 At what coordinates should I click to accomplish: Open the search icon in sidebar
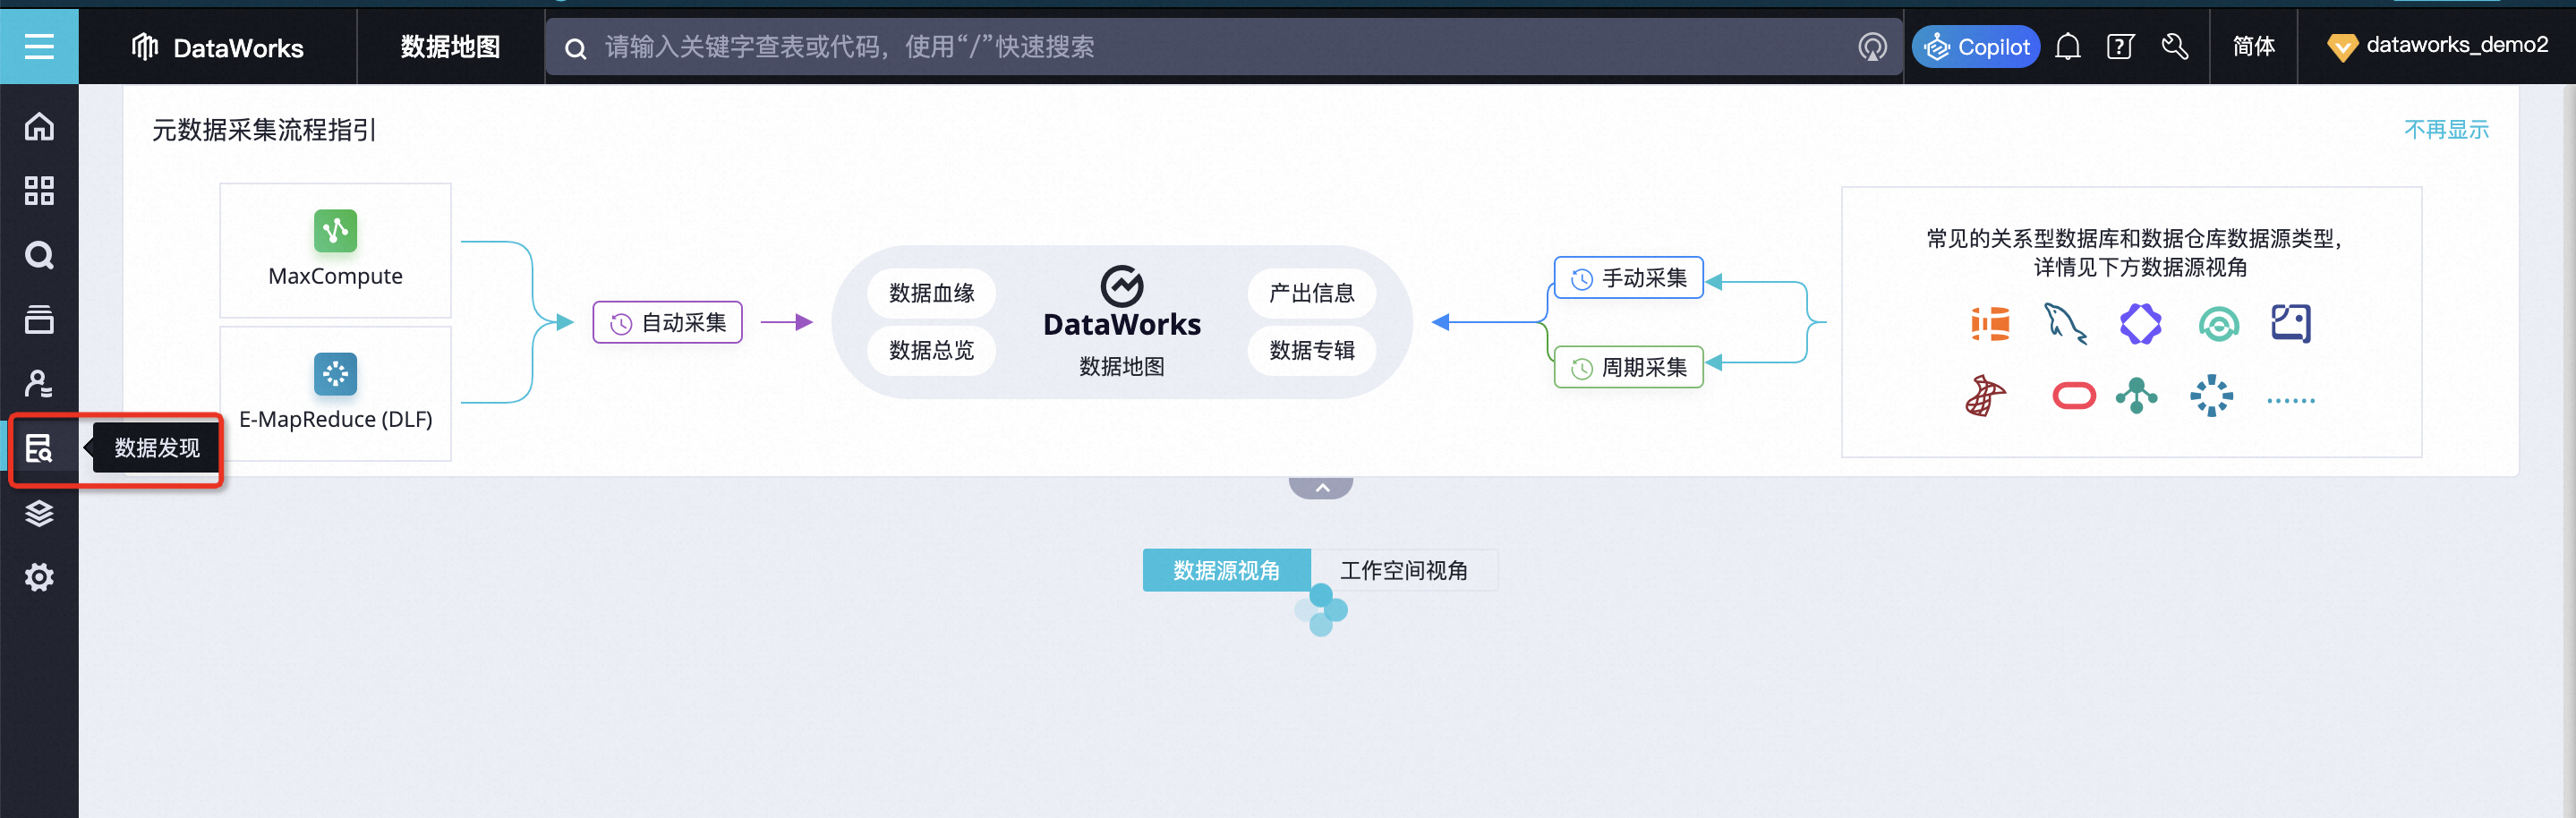(39, 255)
